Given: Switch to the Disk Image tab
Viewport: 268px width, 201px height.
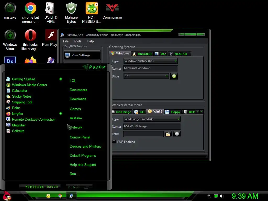Looking at the screenshot, I should pos(122,112).
